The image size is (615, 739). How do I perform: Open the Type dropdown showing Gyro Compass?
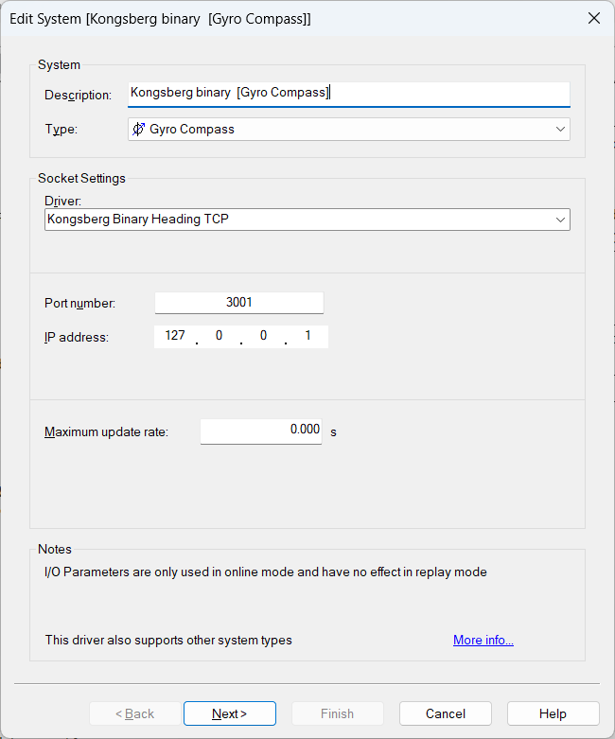pos(349,129)
